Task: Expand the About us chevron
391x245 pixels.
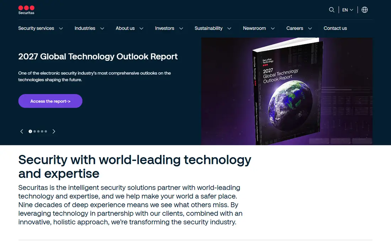Action: click(141, 28)
